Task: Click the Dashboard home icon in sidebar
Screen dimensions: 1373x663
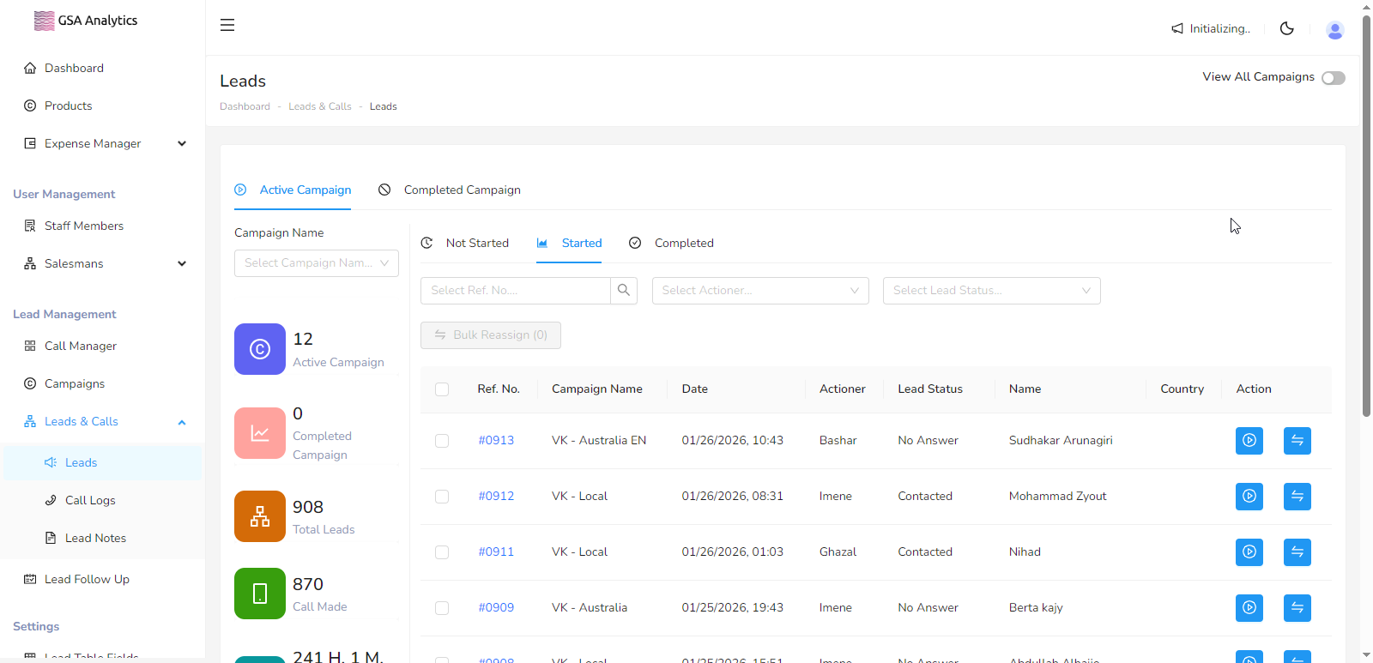Action: click(30, 68)
